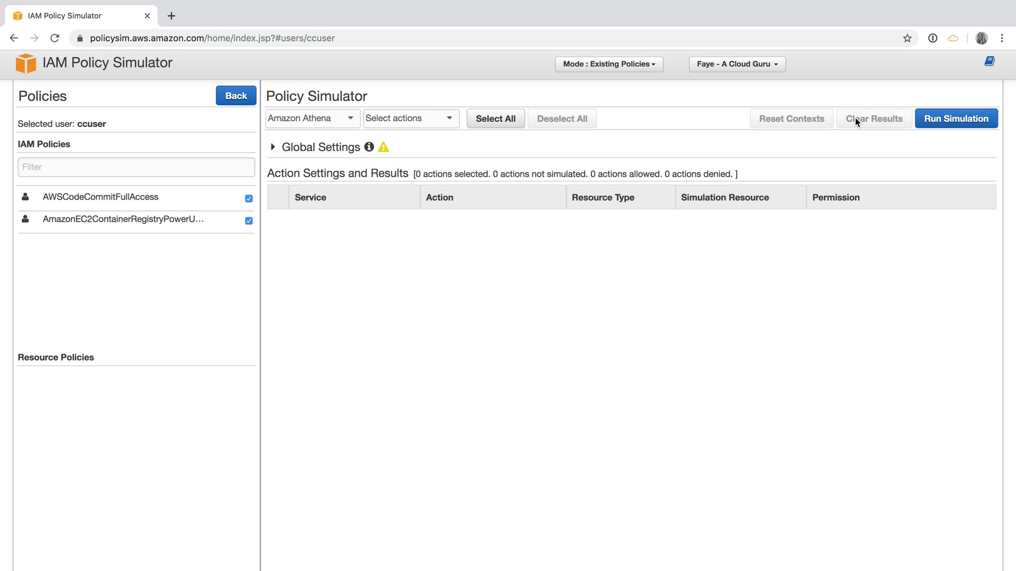
Task: Open the Select actions dropdown
Action: [410, 118]
